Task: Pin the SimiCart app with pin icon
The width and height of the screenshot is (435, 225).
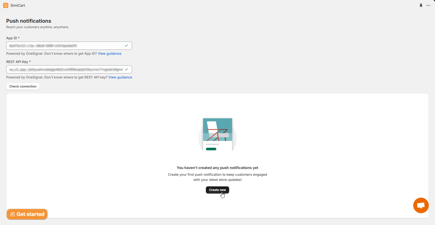Action: [421, 5]
